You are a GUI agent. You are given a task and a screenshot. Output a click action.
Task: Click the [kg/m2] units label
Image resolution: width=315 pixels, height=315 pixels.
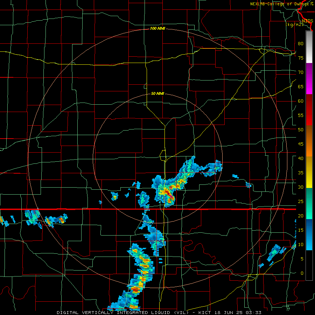pyautogui.click(x=295, y=24)
